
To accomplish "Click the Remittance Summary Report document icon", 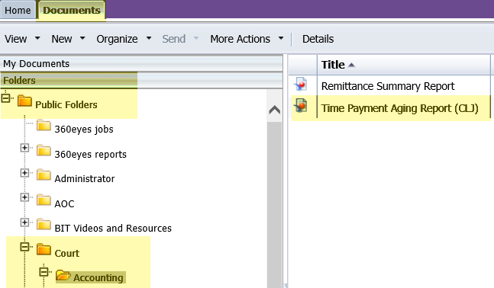I will pyautogui.click(x=301, y=85).
